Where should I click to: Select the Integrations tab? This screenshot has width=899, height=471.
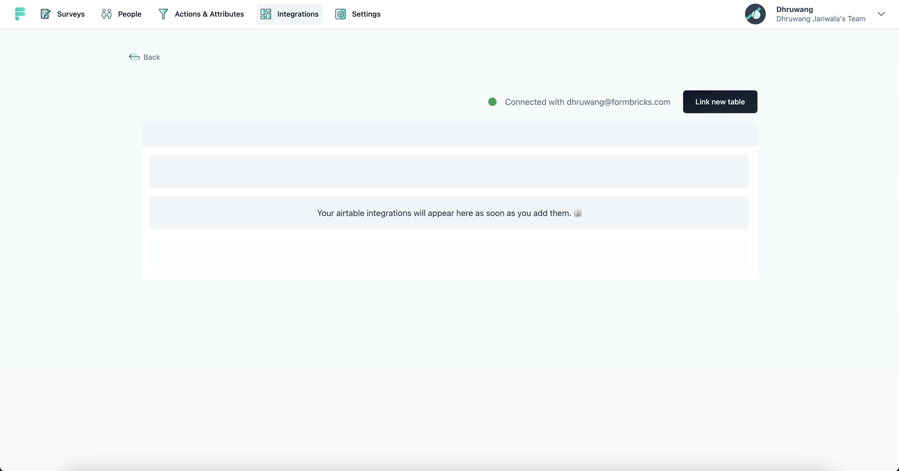(x=290, y=14)
